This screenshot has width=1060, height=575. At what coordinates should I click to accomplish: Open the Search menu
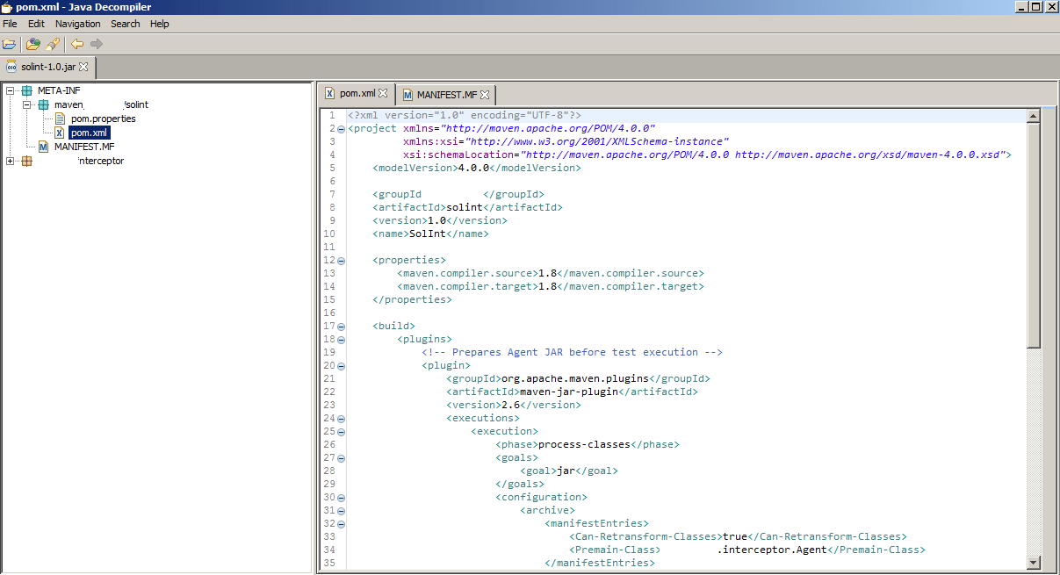click(126, 24)
